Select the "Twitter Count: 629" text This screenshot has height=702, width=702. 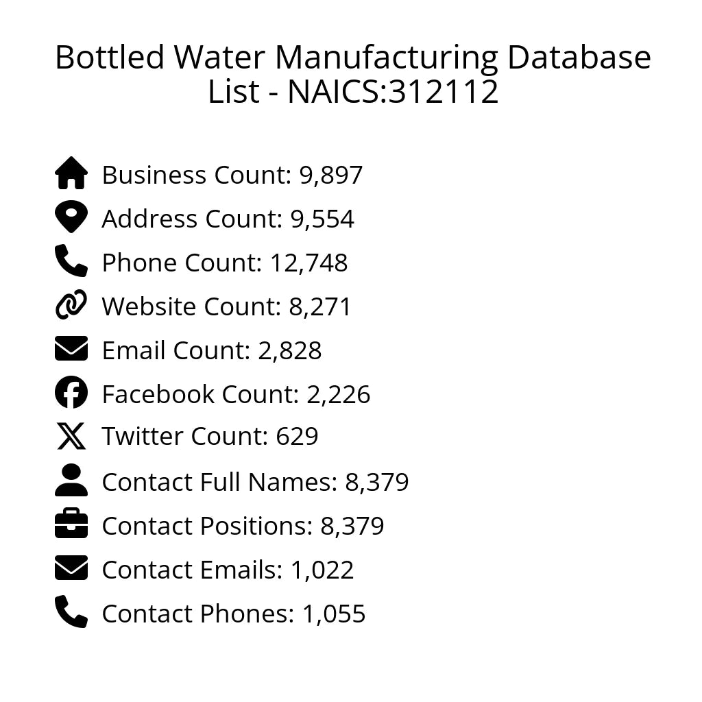click(x=210, y=437)
